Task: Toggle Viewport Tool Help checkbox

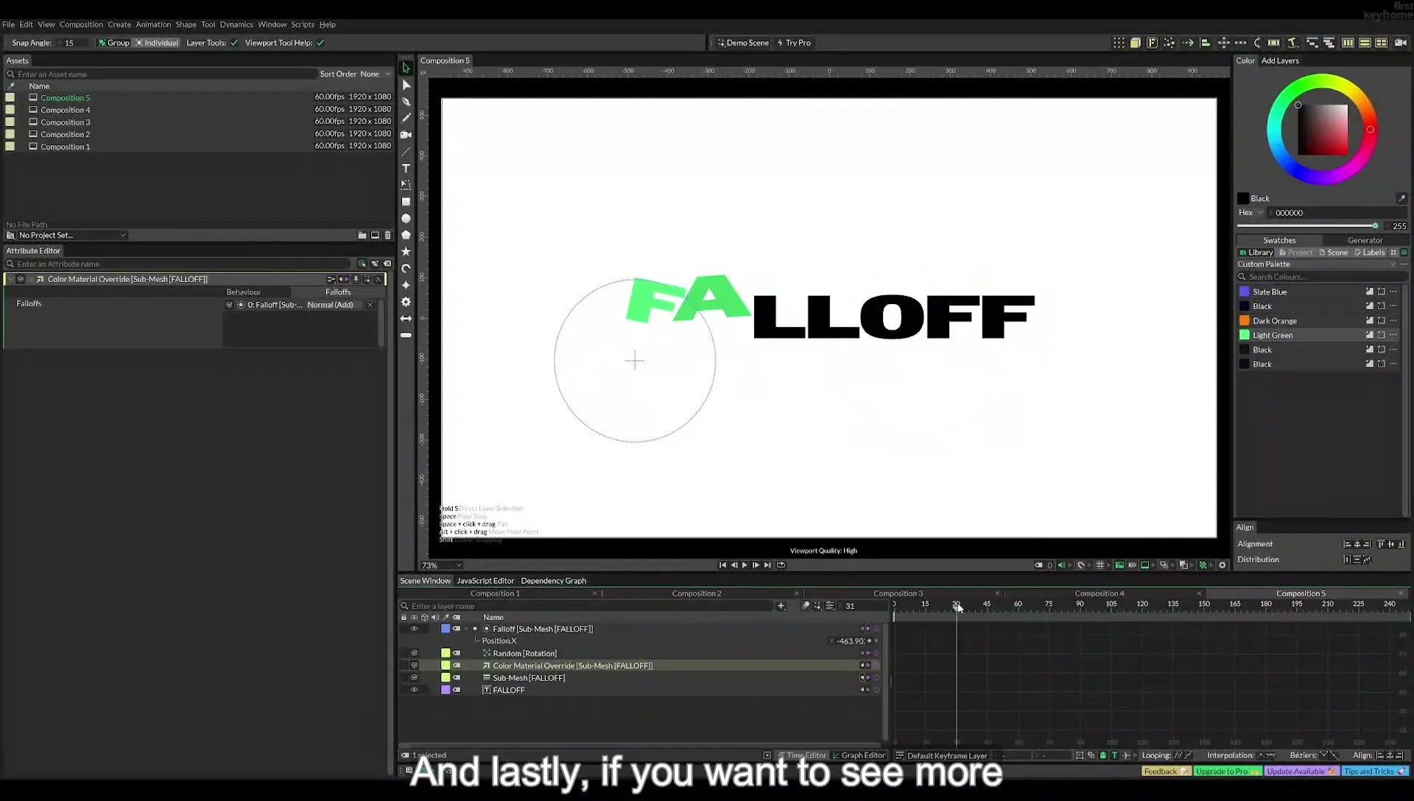Action: coord(320,43)
